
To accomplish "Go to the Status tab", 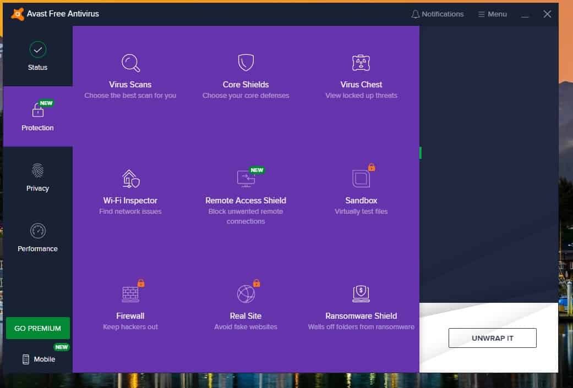I will 37,57.
